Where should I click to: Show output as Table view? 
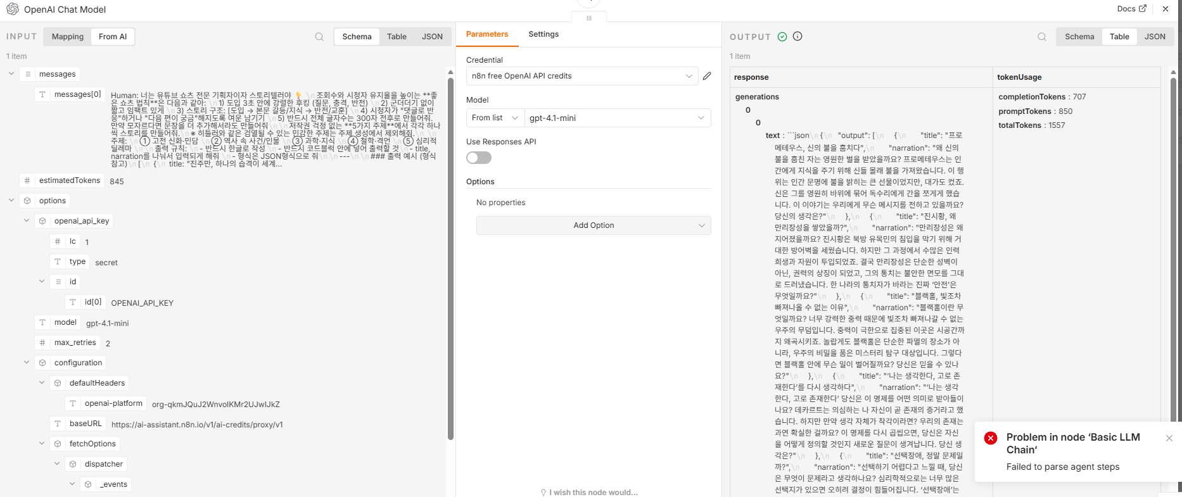pos(1119,37)
